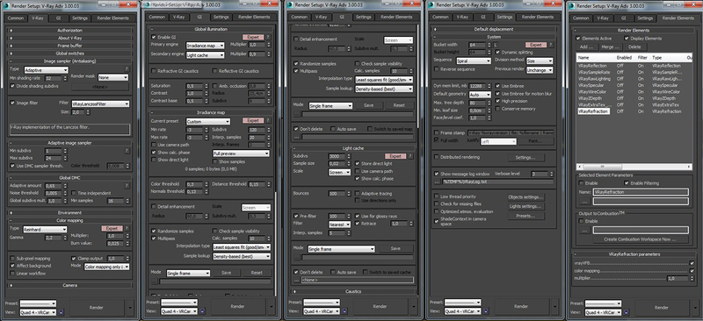Click '?' help beside Color mapping Expert button

(x=127, y=228)
